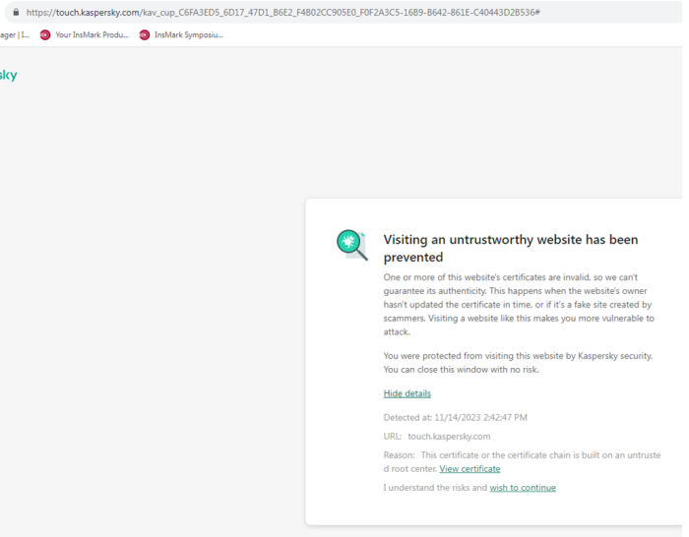
Task: Click the Reason text about untrusted root center
Action: pos(522,462)
